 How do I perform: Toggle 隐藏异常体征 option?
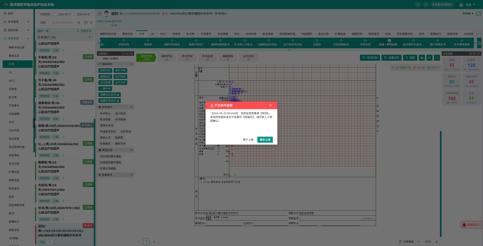point(110,100)
